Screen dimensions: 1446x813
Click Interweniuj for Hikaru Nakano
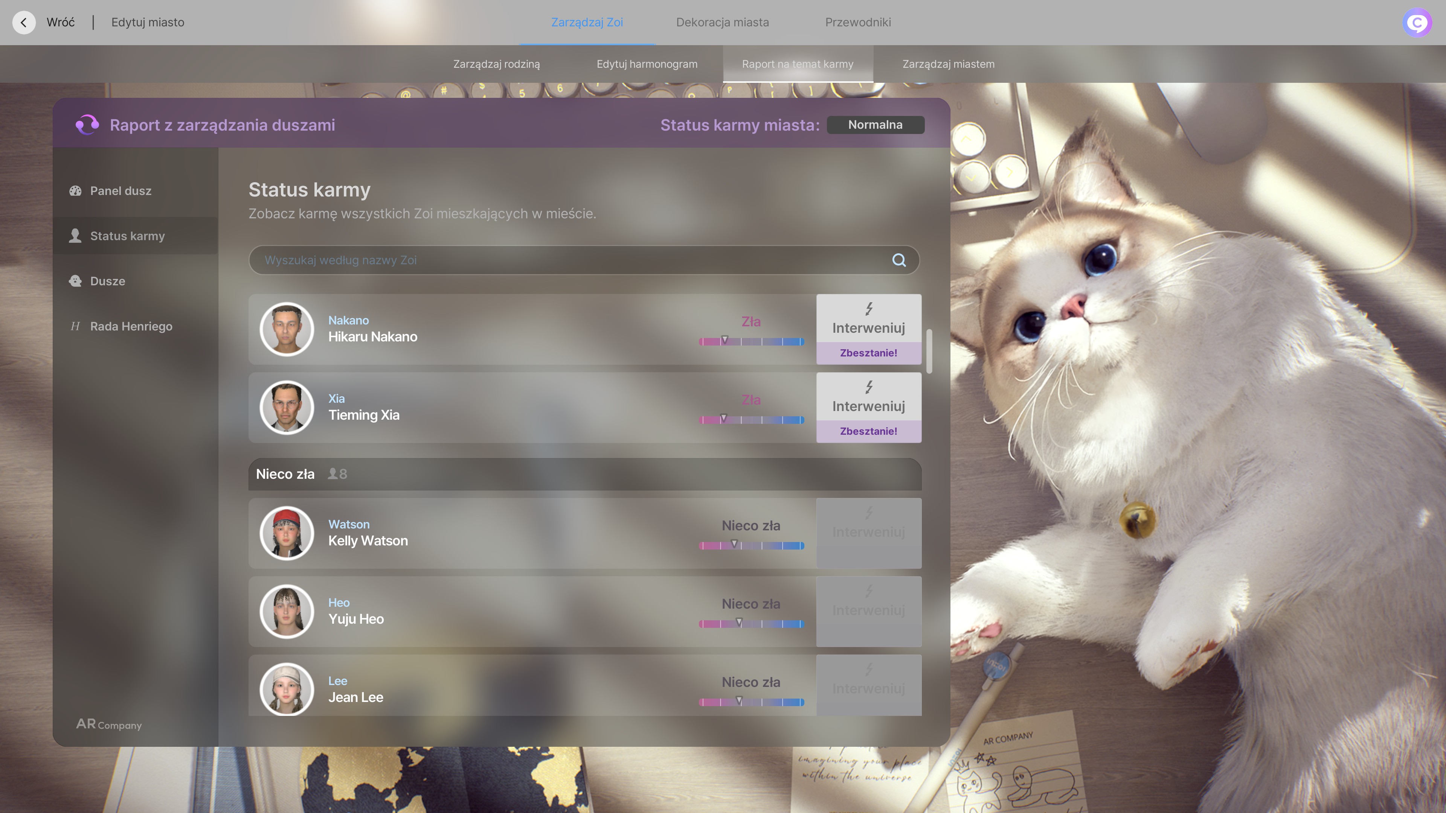pyautogui.click(x=868, y=319)
